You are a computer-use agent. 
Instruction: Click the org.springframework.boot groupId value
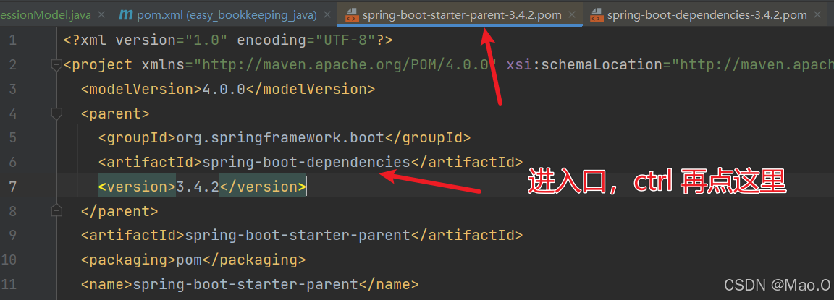[280, 137]
